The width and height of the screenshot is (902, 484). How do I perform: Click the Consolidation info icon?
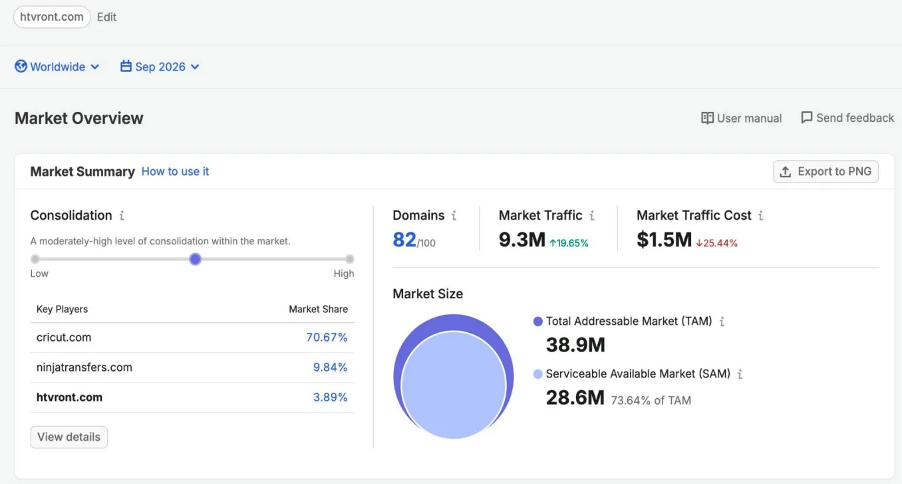[x=122, y=216]
